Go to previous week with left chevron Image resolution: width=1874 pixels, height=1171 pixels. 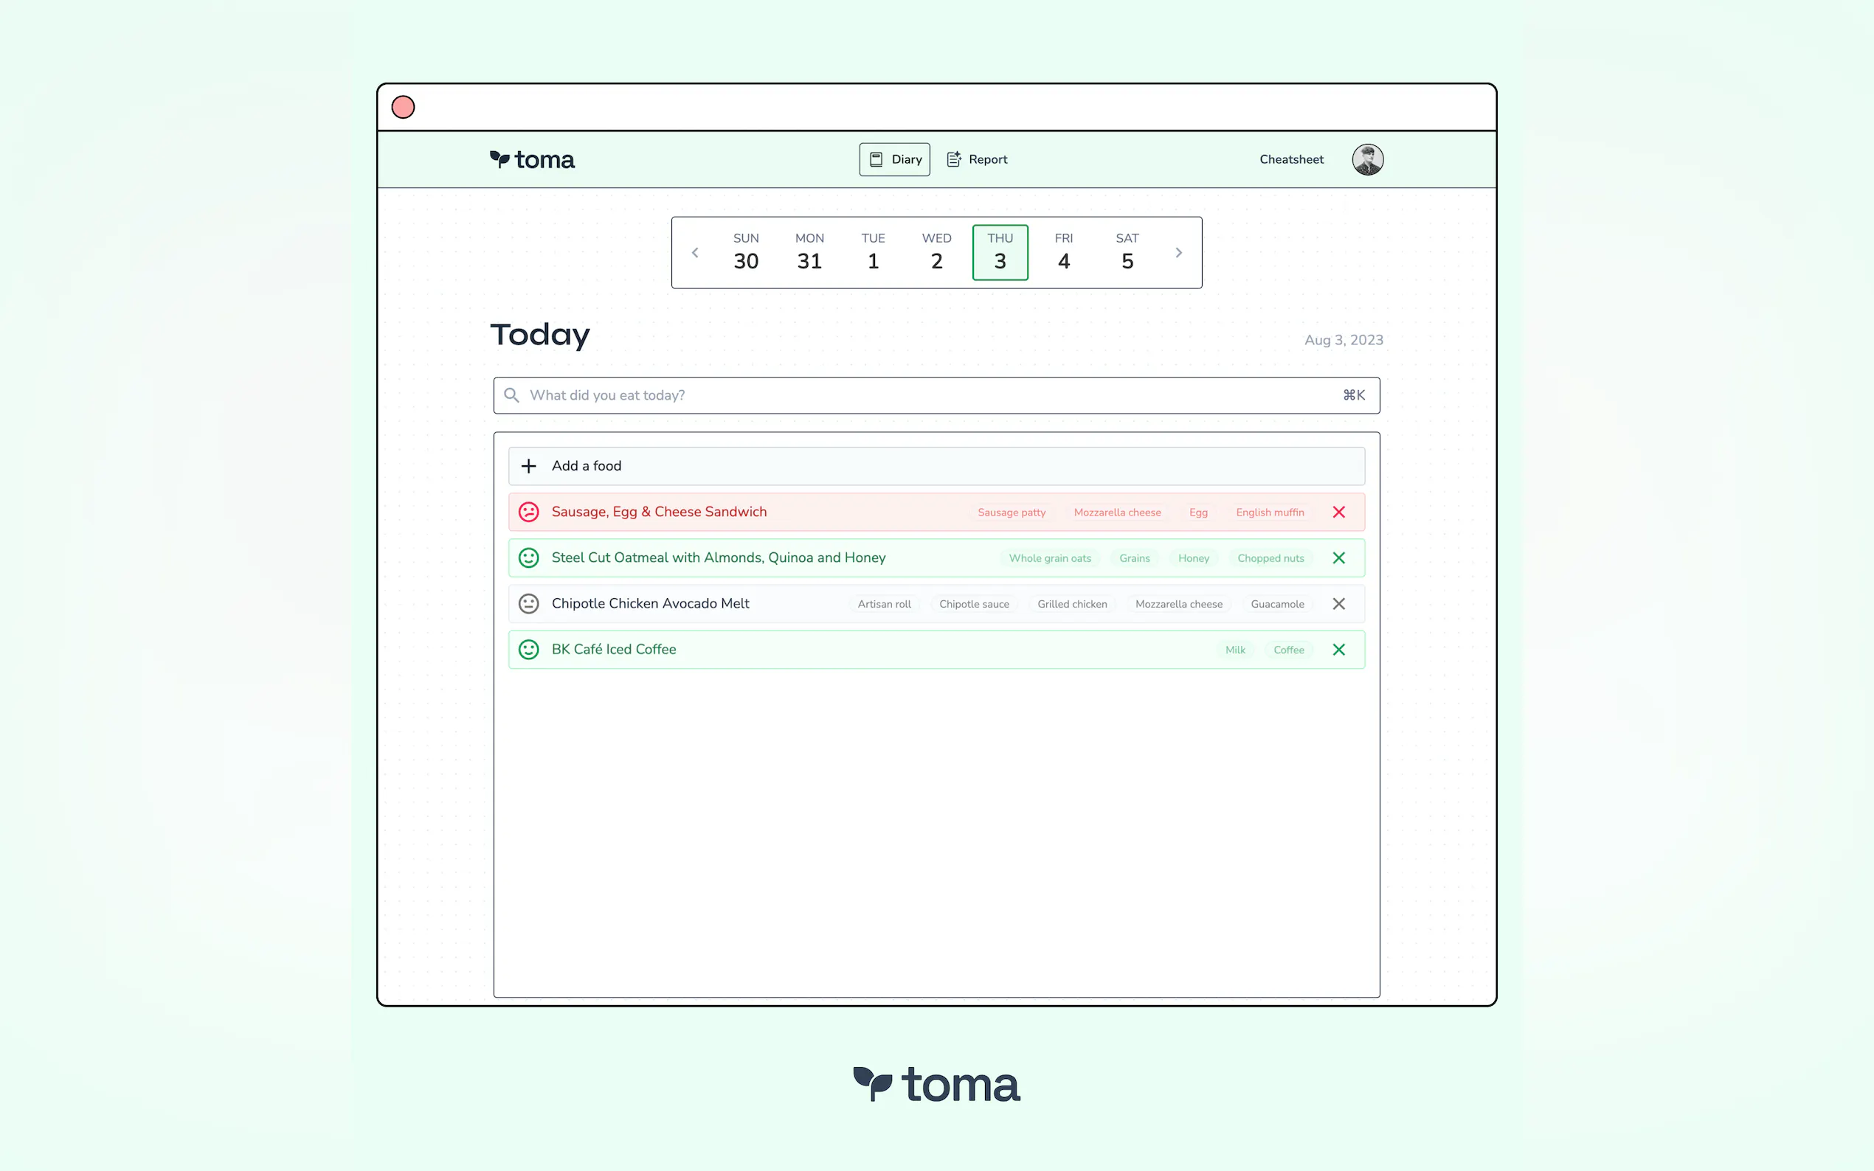[x=695, y=252]
